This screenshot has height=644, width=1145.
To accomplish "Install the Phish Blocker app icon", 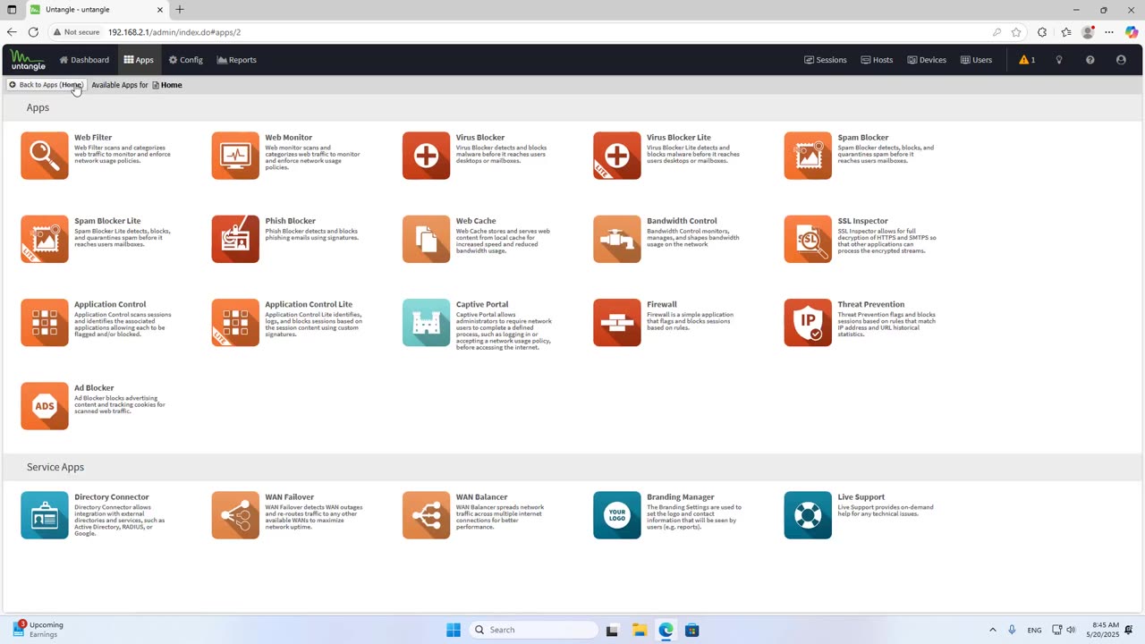I will 235,239.
